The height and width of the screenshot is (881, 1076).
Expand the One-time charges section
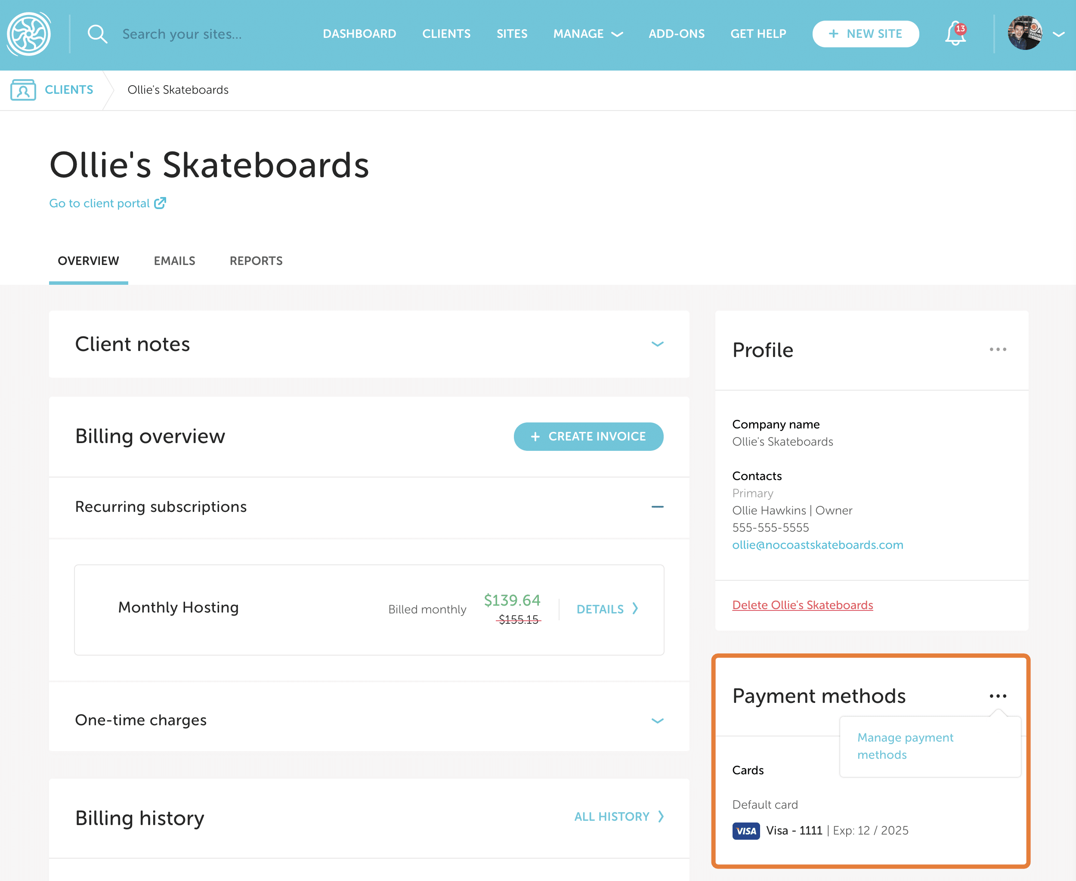coord(657,720)
